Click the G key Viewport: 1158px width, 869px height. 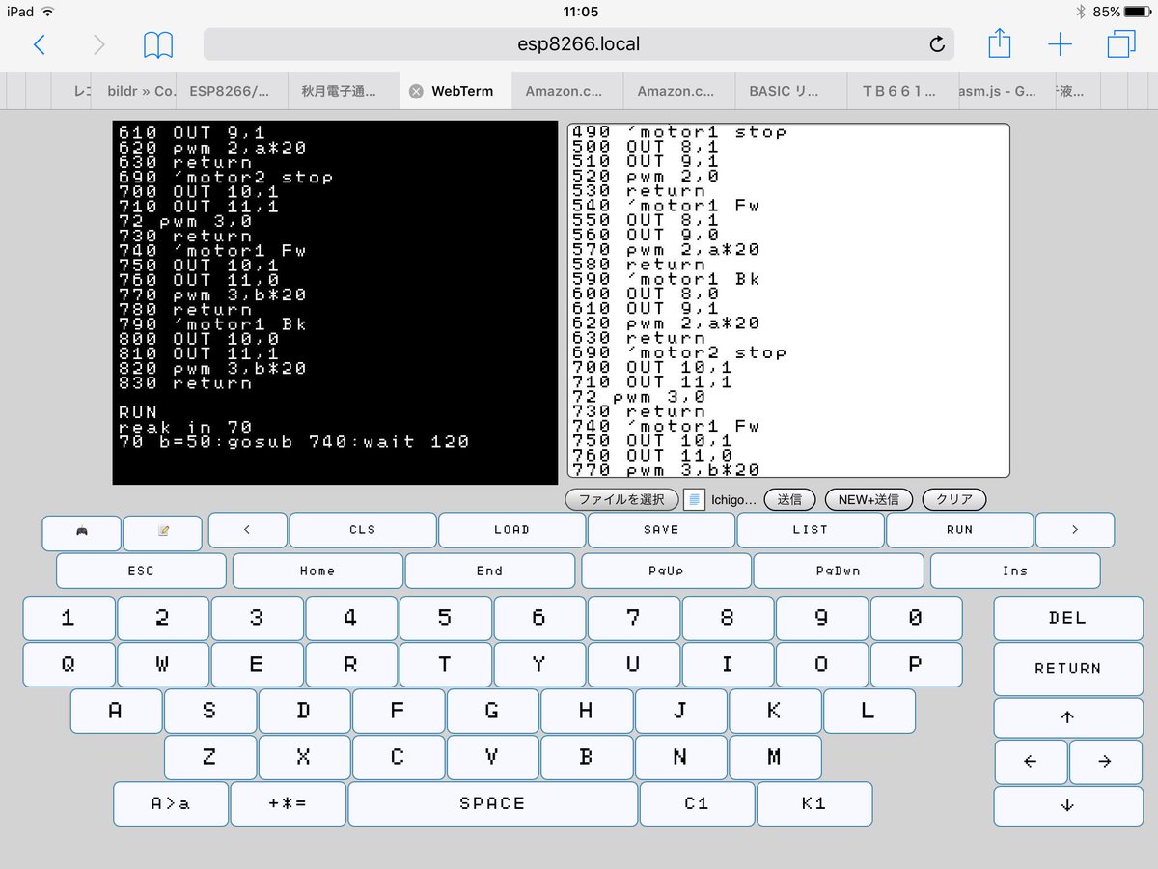tap(492, 711)
